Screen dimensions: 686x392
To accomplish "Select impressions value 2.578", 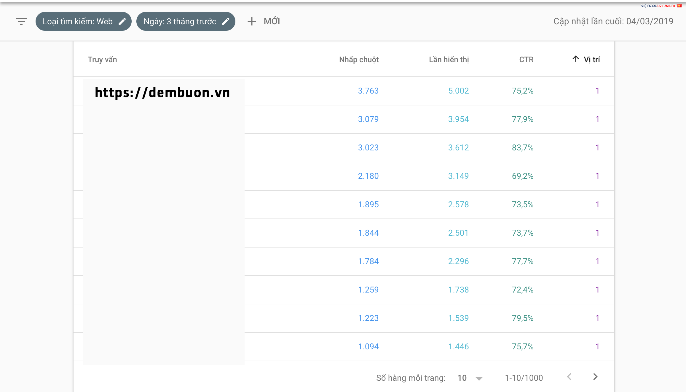I will [x=458, y=204].
